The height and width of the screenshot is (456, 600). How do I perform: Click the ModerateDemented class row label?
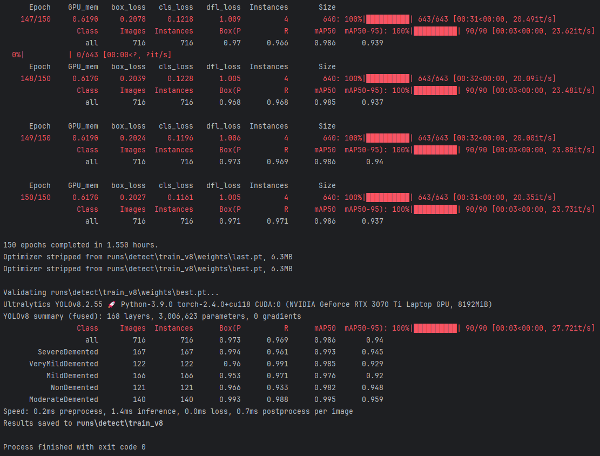click(64, 399)
